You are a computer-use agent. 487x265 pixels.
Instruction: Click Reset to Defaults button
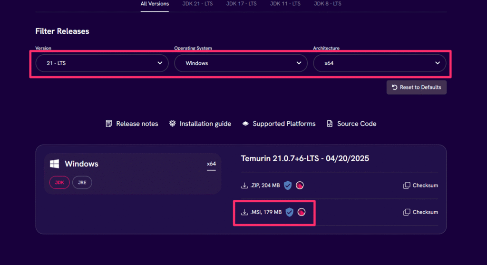coord(417,87)
